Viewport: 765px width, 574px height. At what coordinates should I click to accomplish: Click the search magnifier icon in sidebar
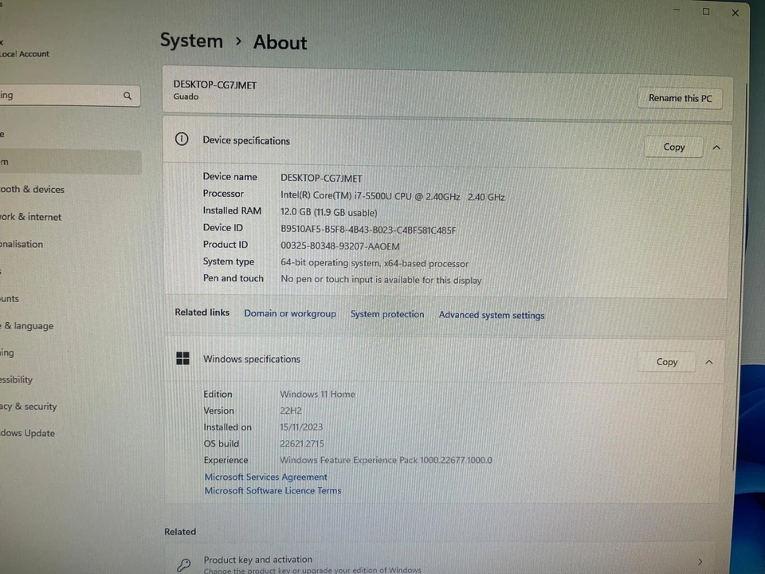click(127, 96)
